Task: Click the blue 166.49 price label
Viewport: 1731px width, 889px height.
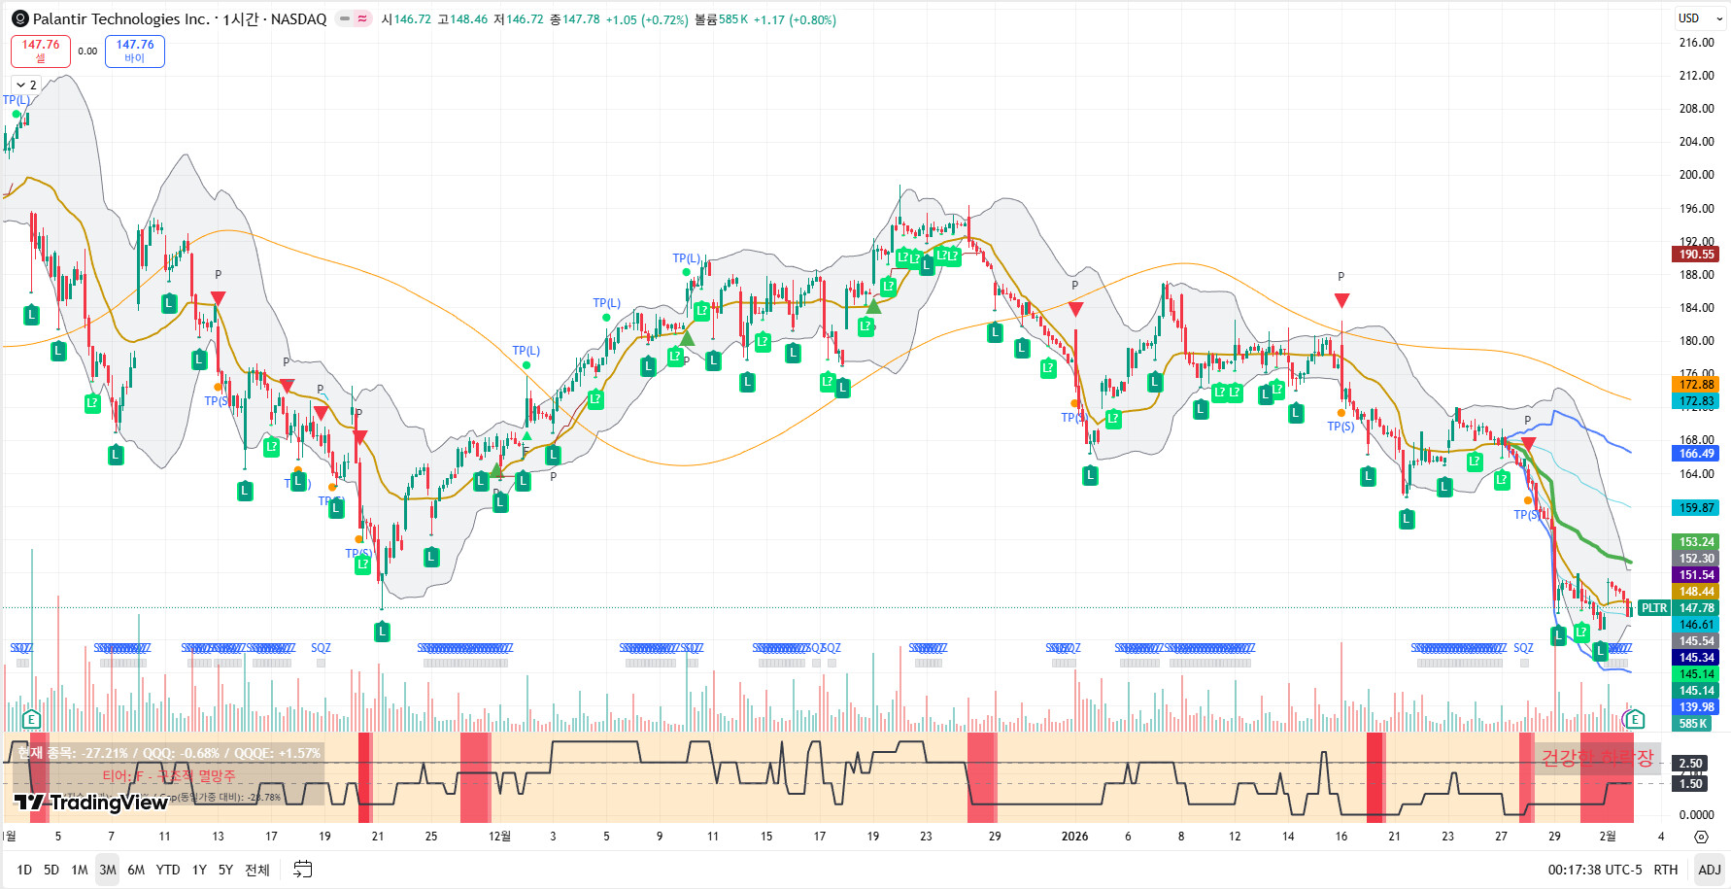Action: tap(1696, 454)
